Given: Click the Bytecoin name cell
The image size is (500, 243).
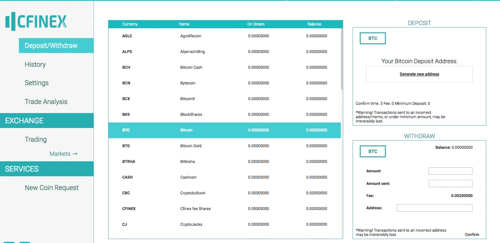Looking at the screenshot, I should pyautogui.click(x=188, y=83).
